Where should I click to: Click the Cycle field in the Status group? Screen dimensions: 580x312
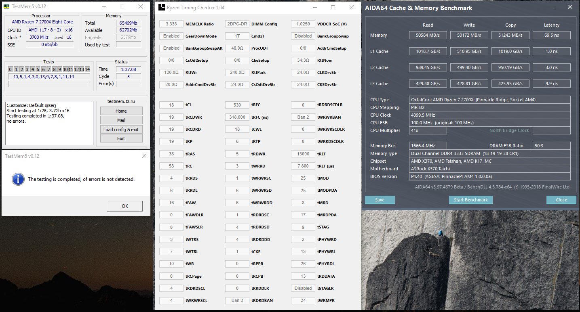(129, 77)
